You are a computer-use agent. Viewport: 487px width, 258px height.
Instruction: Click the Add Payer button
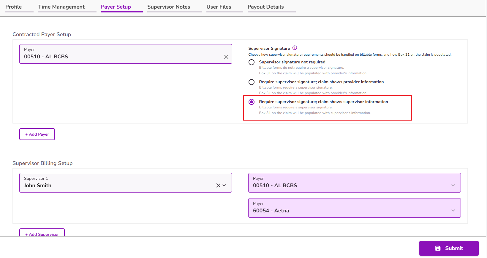click(x=37, y=134)
